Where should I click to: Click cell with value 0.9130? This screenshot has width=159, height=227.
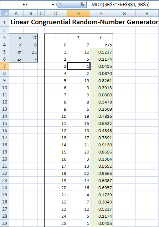point(102,145)
